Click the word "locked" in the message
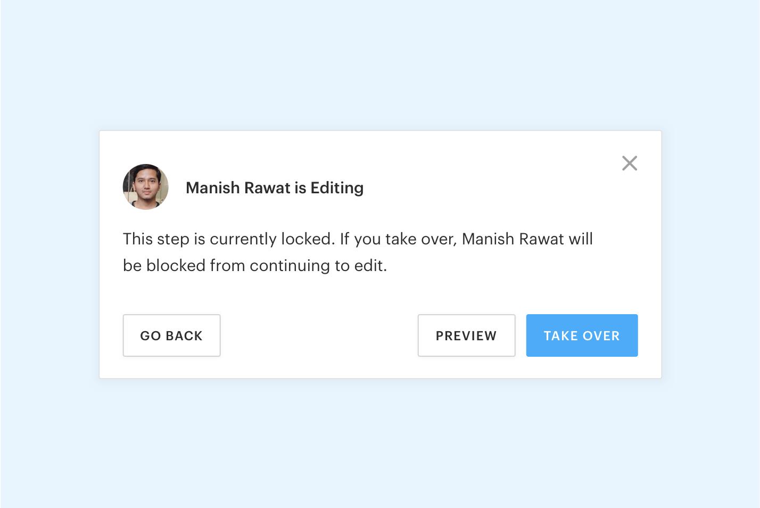This screenshot has width=760, height=508. coord(307,239)
